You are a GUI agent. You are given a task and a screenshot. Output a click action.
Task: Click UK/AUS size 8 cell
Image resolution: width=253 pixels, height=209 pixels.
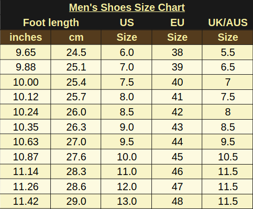(227, 112)
